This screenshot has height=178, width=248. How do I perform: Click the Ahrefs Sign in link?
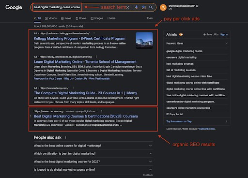pos(224,34)
